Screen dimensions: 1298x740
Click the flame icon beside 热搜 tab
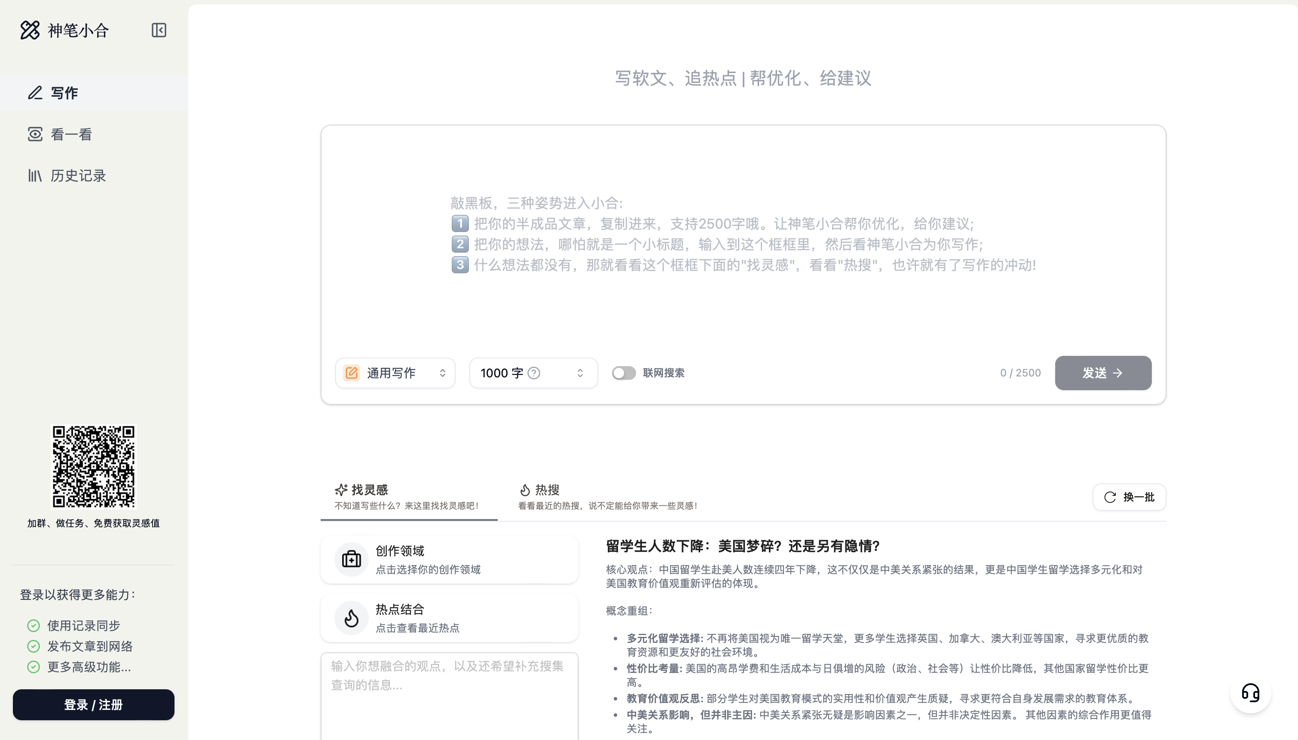(x=525, y=489)
